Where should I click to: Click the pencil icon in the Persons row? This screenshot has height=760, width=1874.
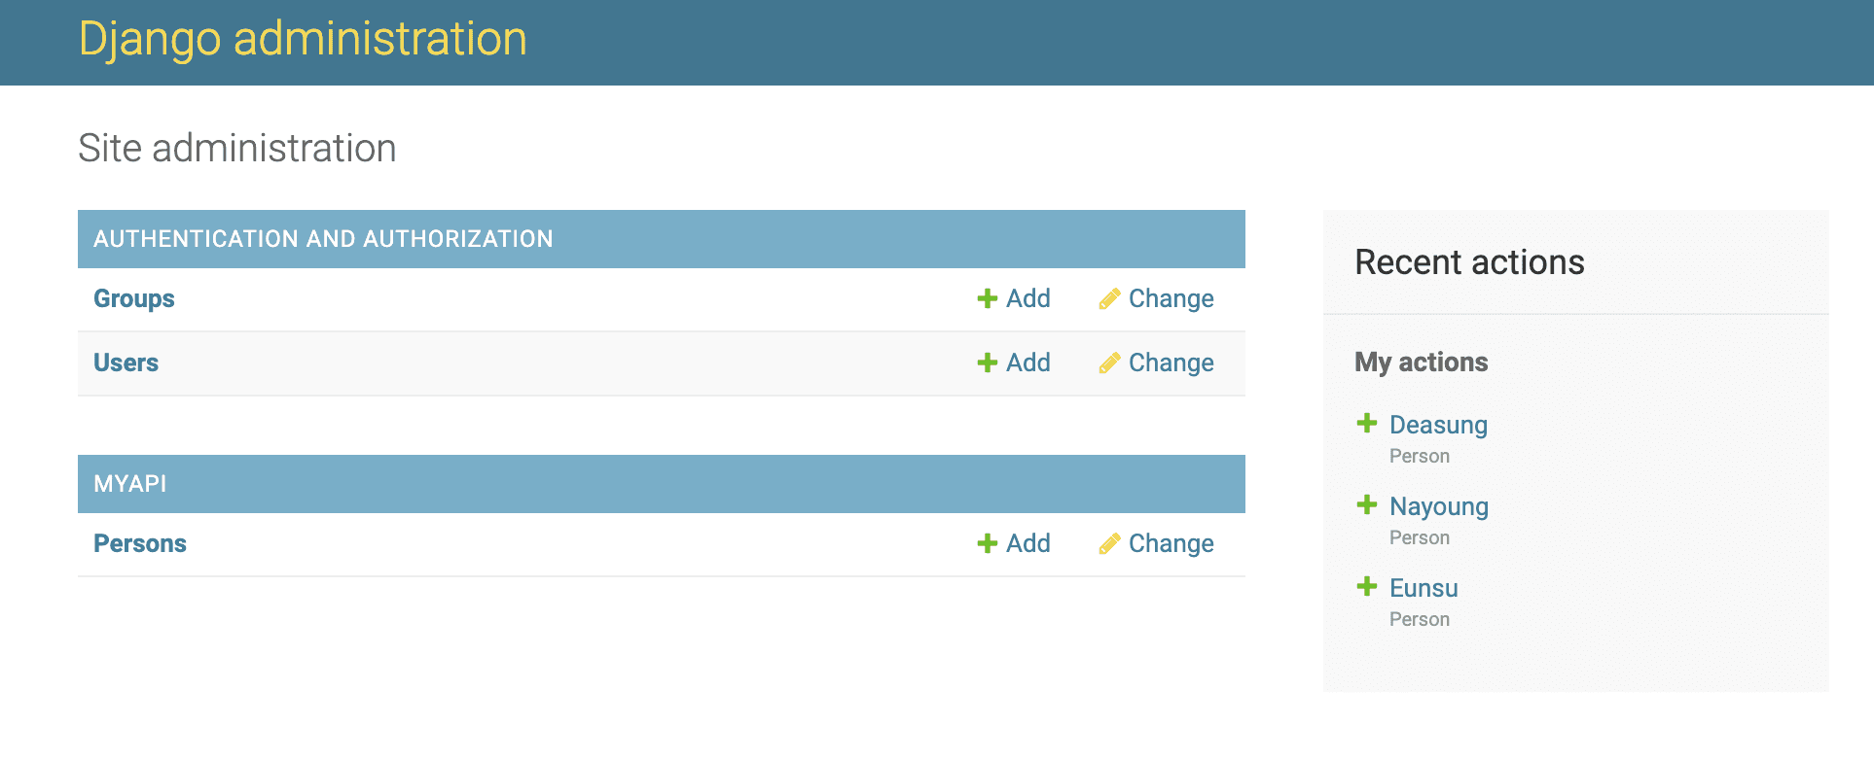1109,543
